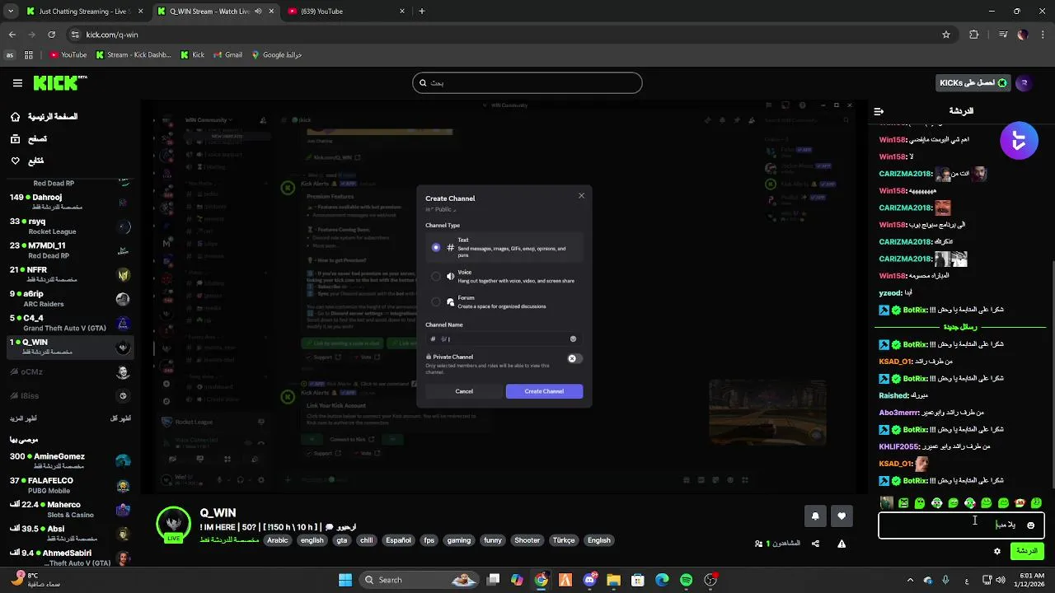Open the Kick bookmark
The image size is (1055, 593).
click(x=192, y=55)
